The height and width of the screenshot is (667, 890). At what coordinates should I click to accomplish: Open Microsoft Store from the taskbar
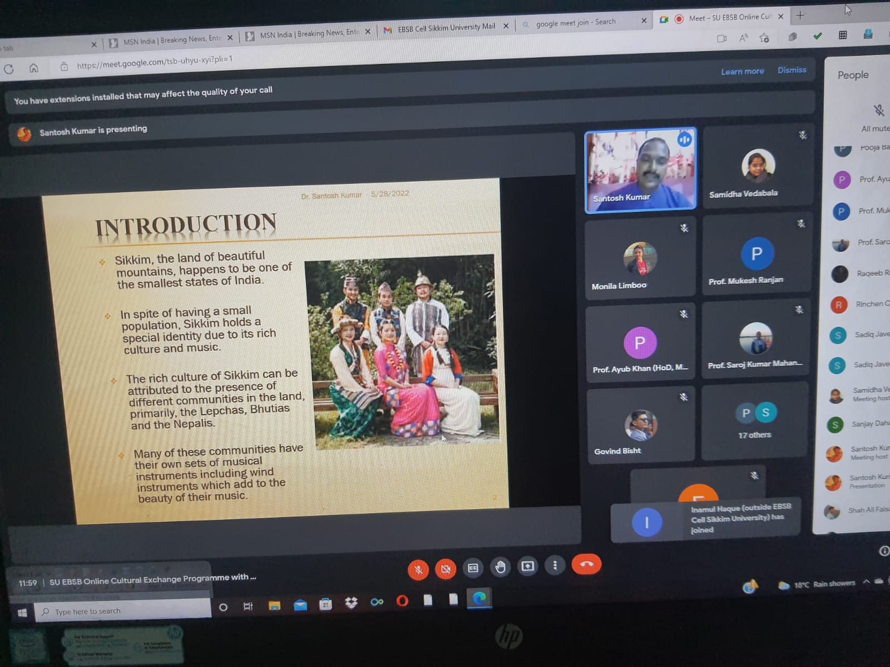pyautogui.click(x=325, y=604)
